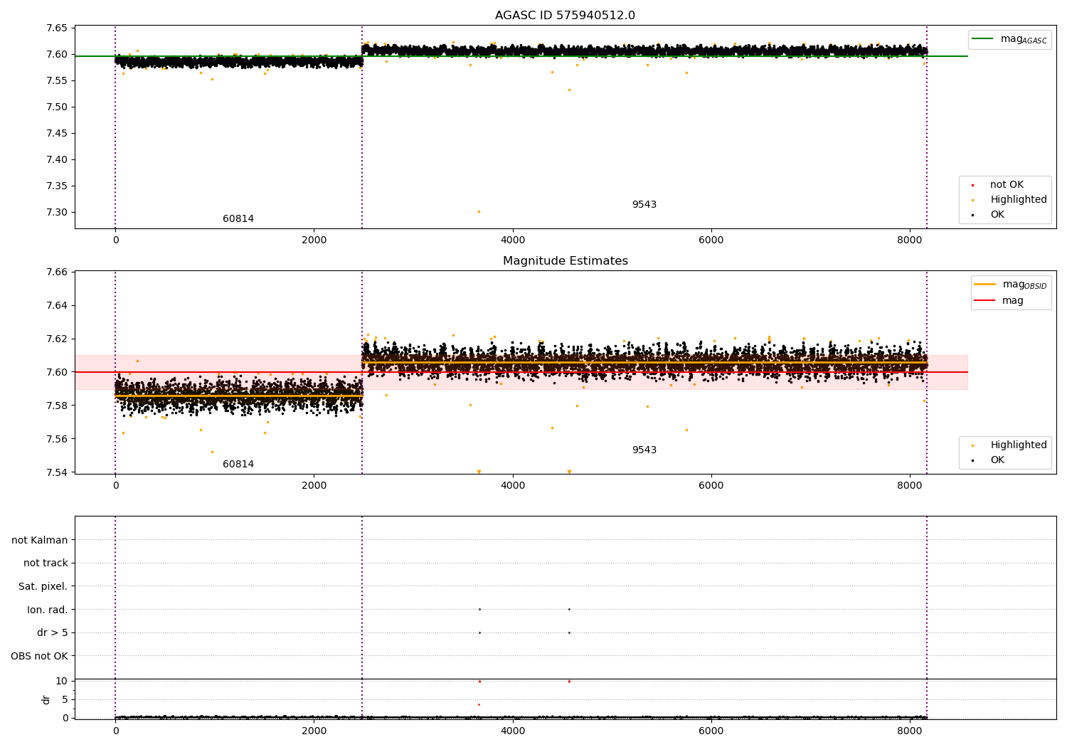Click the 'dr' y-axis label
The image size is (1067, 747).
[46, 699]
